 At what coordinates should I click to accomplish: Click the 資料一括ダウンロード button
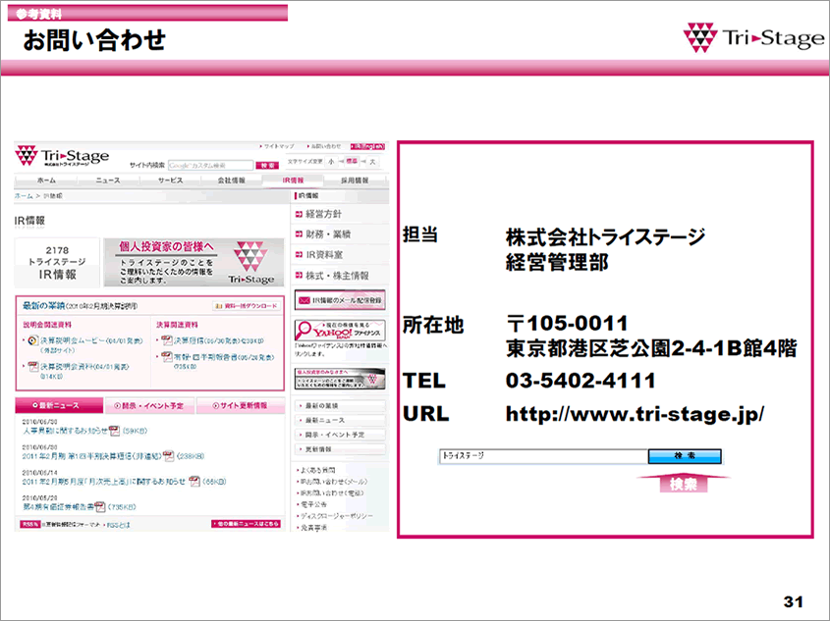(x=247, y=306)
